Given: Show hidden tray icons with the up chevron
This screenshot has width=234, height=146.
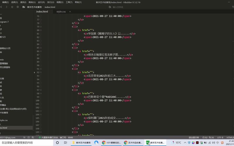Looking at the screenshot, I should pos(185,142).
